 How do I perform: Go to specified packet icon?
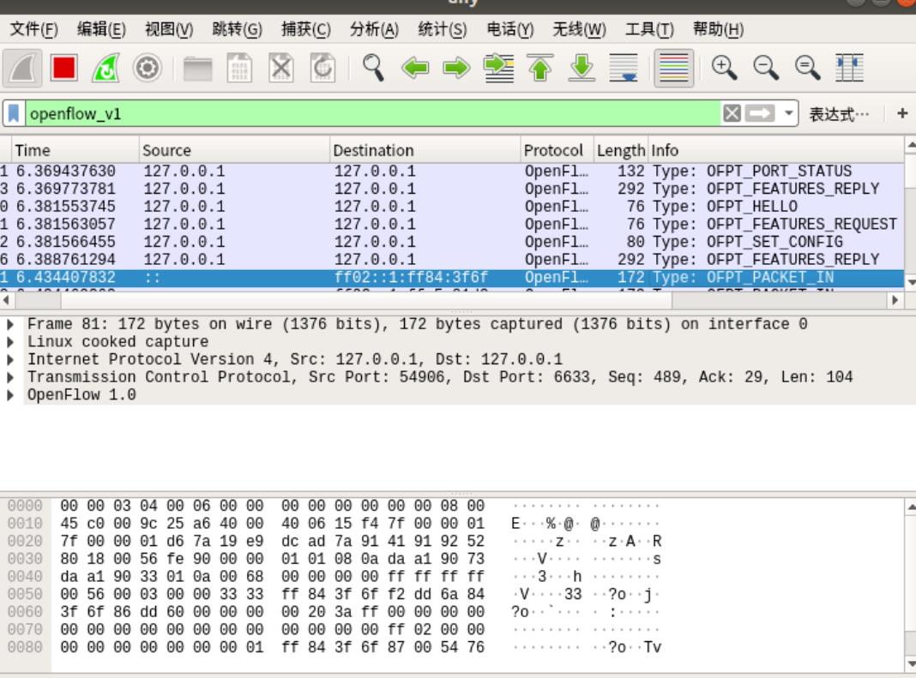pos(499,69)
